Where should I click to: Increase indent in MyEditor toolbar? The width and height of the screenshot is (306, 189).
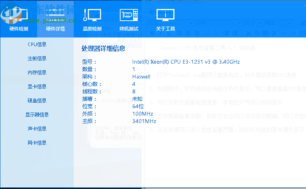(235, 33)
